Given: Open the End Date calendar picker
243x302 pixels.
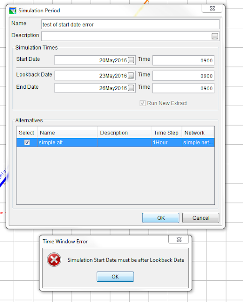Looking at the screenshot, I should pyautogui.click(x=131, y=88).
